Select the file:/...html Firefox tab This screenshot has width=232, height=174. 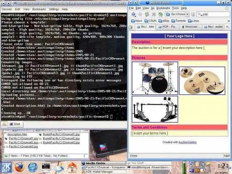pyautogui.click(x=146, y=27)
